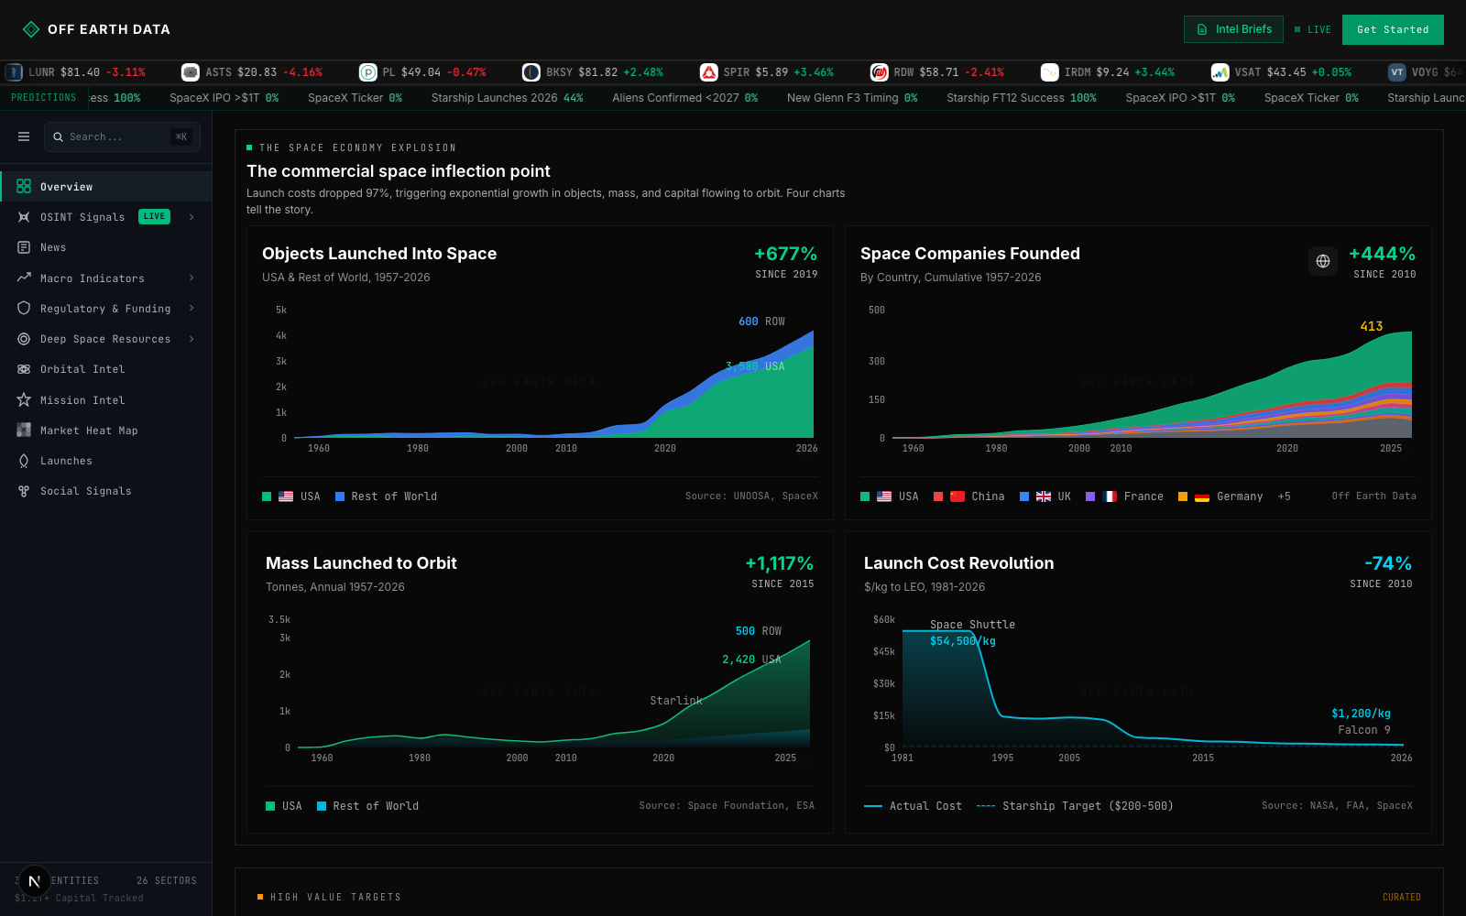Click the Mission Intel star icon

24,399
